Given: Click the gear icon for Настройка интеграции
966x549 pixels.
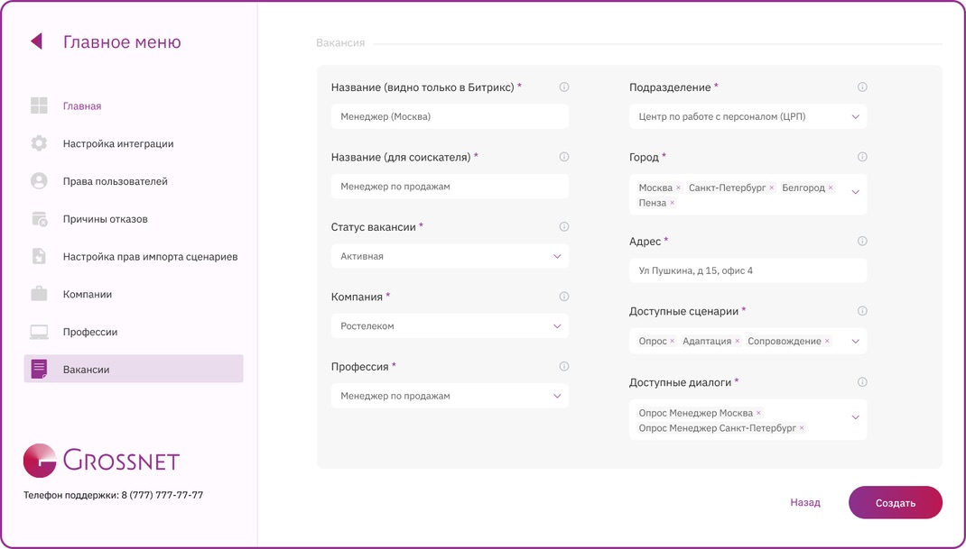Looking at the screenshot, I should click(39, 143).
